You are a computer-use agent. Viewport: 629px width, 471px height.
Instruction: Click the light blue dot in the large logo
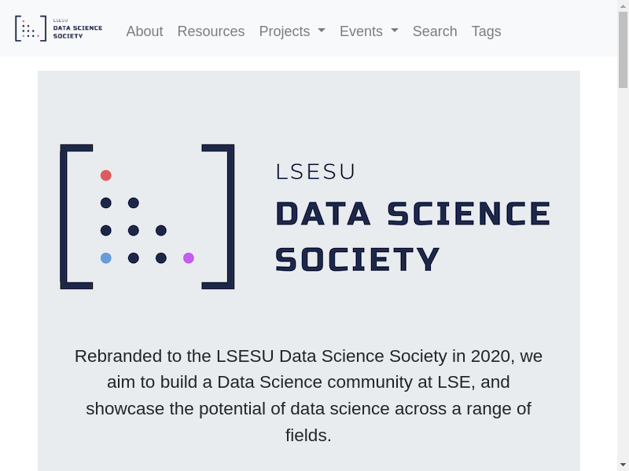point(106,257)
